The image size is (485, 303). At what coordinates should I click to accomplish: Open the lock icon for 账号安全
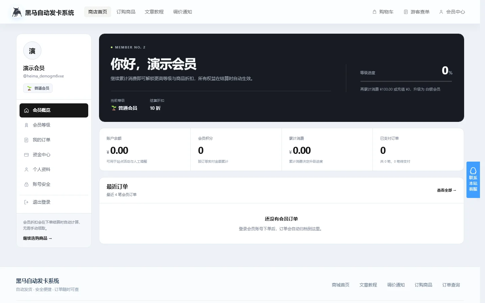(26, 184)
